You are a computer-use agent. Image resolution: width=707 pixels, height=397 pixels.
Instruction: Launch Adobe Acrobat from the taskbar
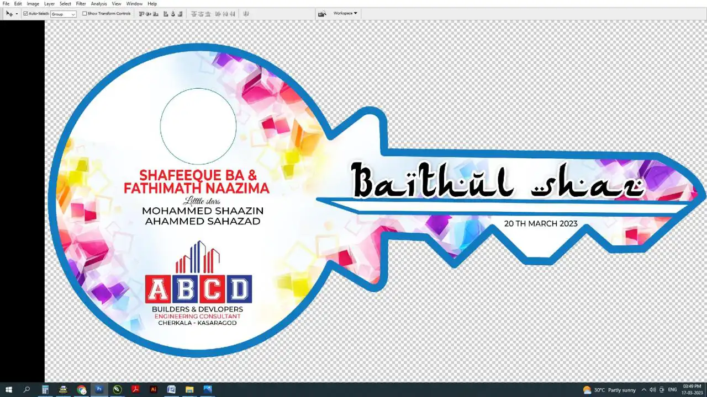click(x=135, y=390)
